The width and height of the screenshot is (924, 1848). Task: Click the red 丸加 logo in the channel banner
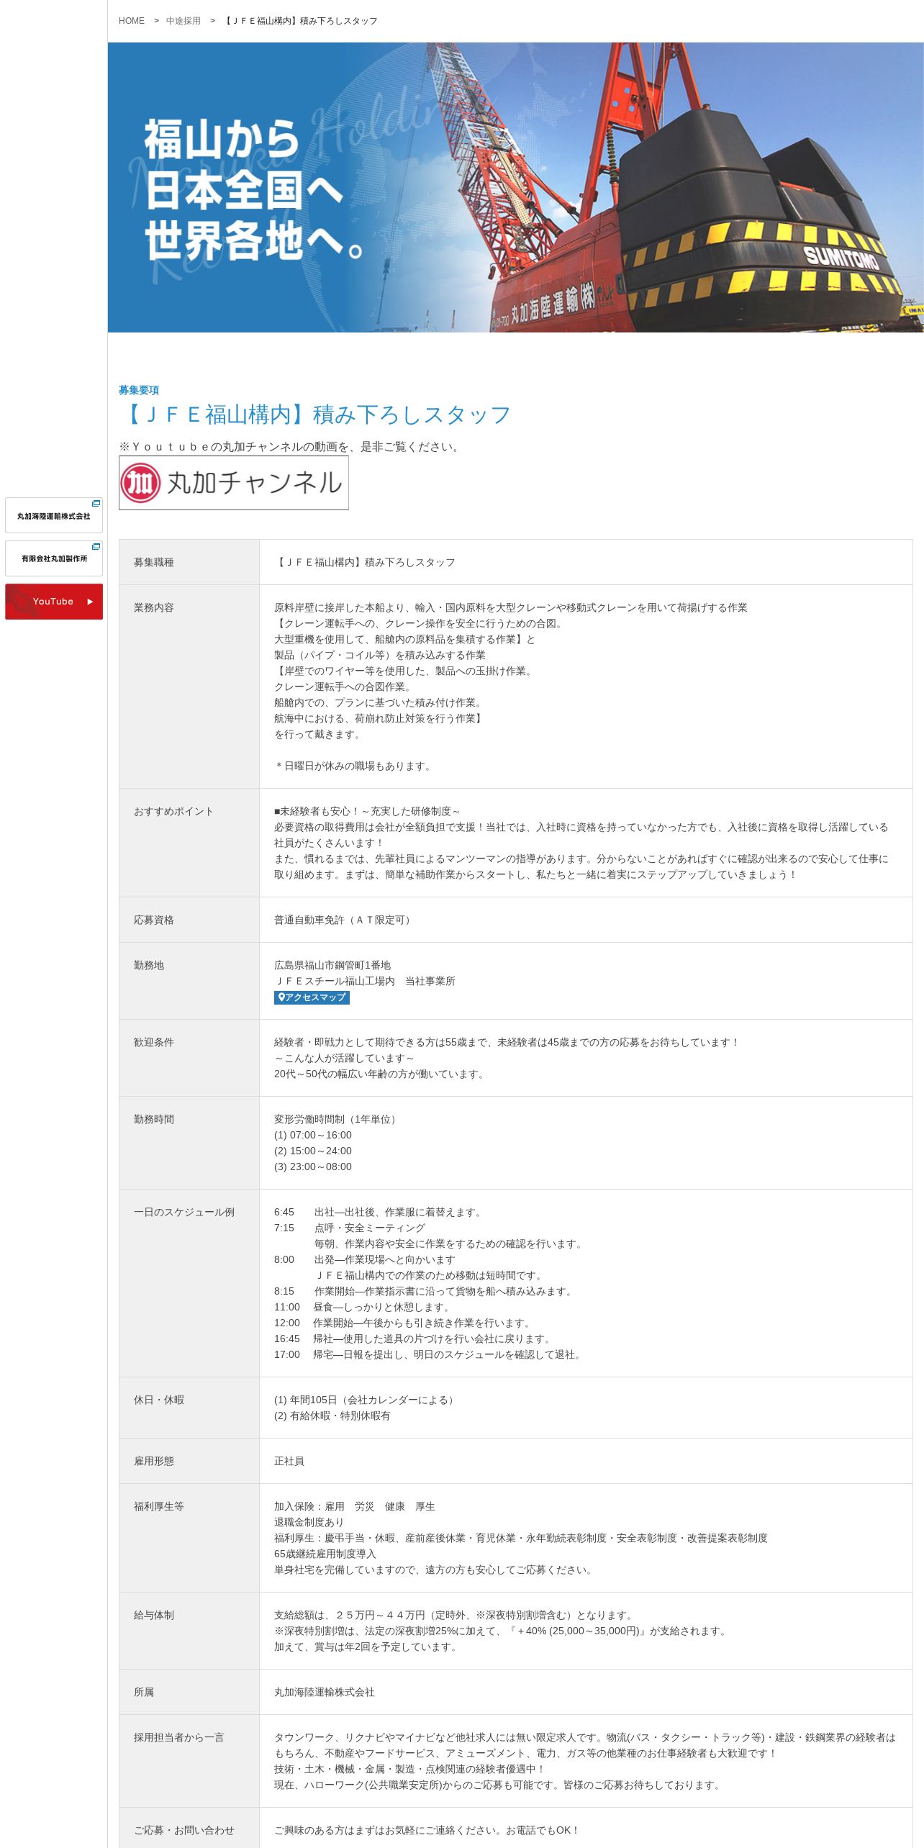pyautogui.click(x=140, y=483)
